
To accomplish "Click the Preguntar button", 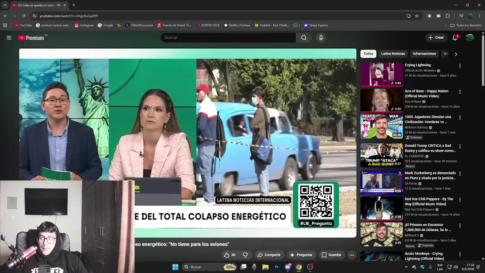I will tap(301, 255).
